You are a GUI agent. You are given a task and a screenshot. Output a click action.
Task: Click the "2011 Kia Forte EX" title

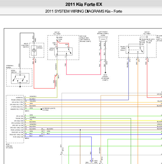point(84,4)
